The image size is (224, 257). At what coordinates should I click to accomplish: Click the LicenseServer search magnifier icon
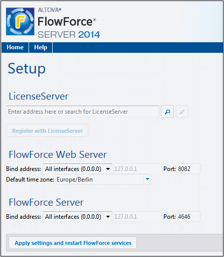167,112
